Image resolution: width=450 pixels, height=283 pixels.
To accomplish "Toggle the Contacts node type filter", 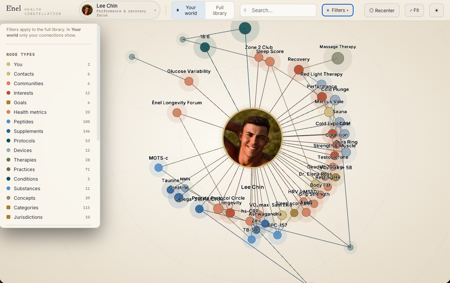I will [48, 74].
